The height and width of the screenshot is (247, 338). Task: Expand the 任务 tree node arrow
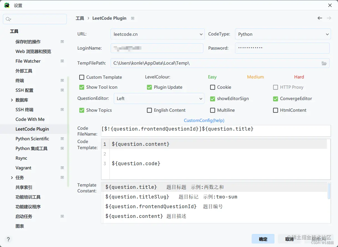(12, 177)
